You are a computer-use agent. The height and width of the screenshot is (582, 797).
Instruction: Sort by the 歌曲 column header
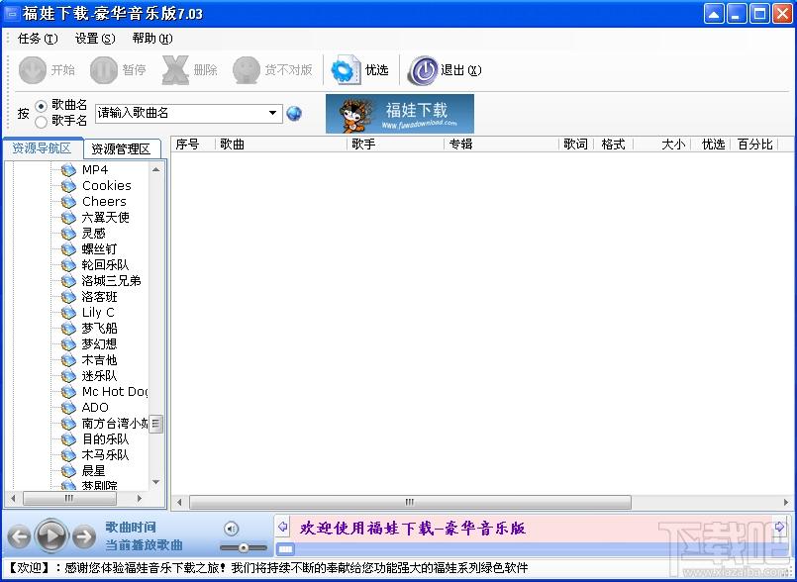click(x=281, y=145)
